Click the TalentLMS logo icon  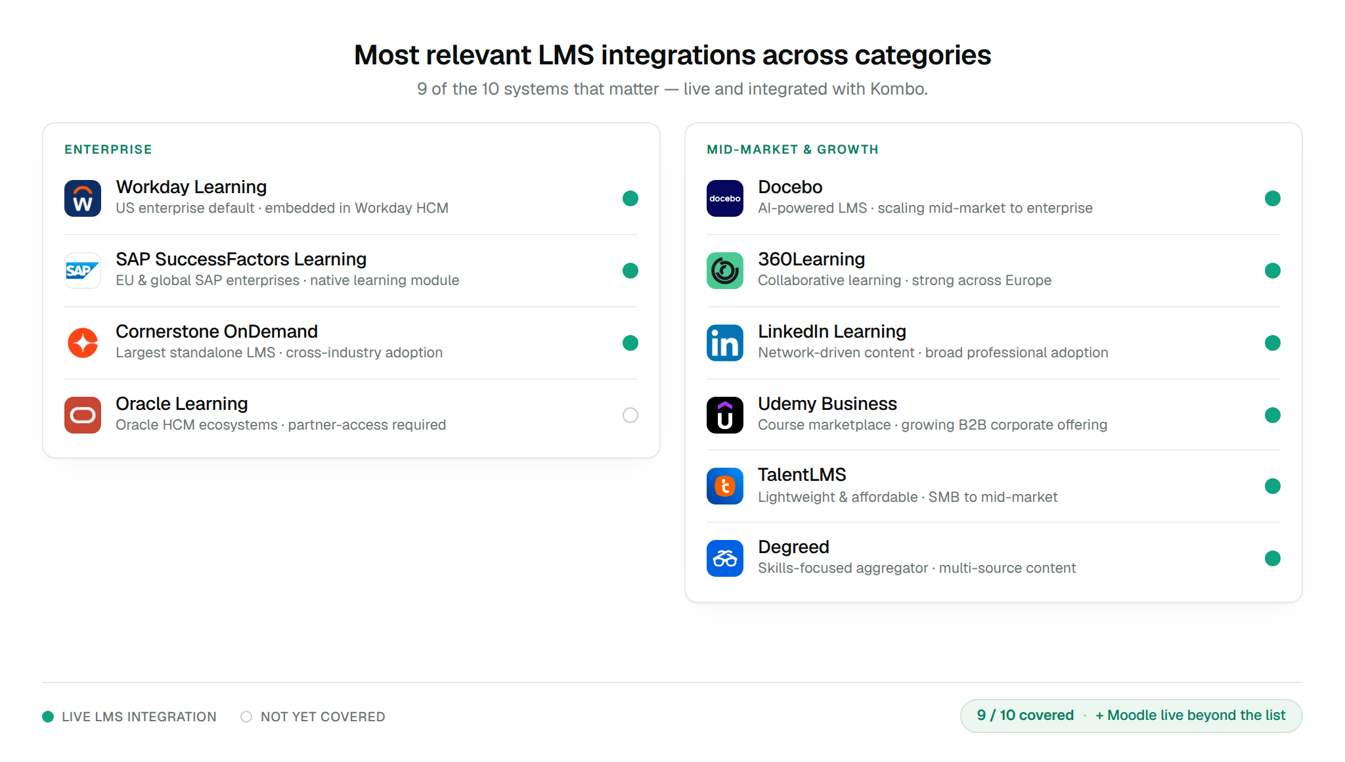725,486
